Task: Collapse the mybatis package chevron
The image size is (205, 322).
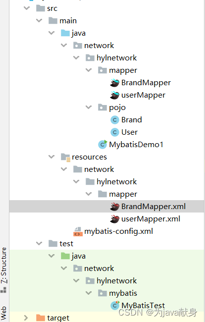Action: (x=89, y=293)
